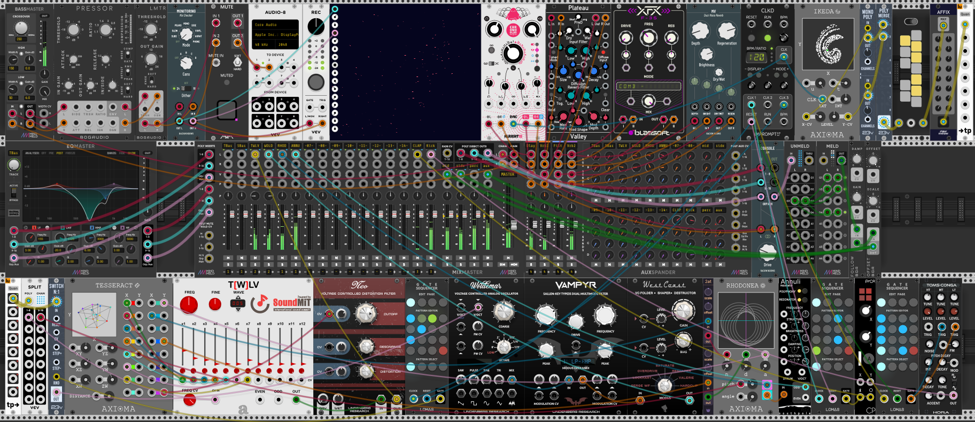This screenshot has width=975, height=422.
Task: Open the 2048 block size selector
Action: pos(288,44)
